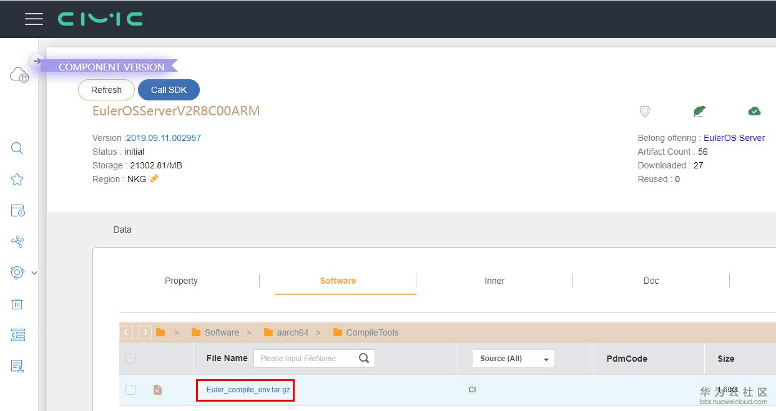Open aarch64 folder in breadcrumb

[286, 332]
